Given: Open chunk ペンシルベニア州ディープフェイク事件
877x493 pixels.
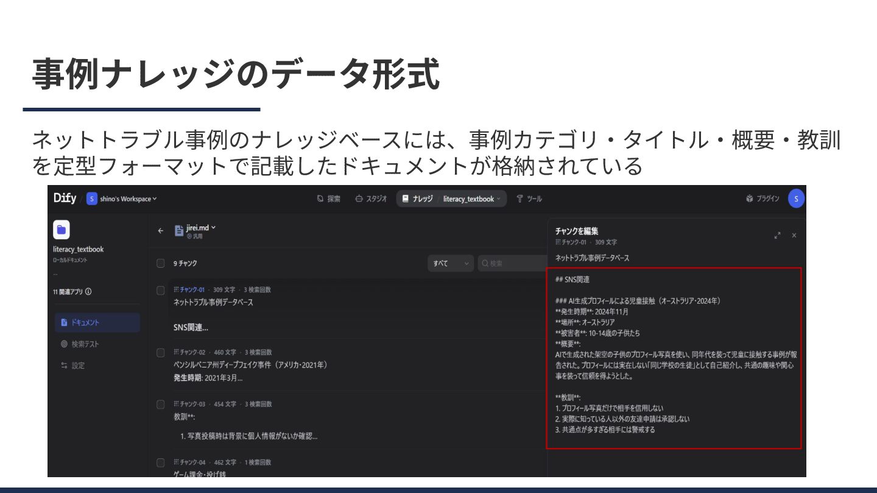Looking at the screenshot, I should click(250, 365).
